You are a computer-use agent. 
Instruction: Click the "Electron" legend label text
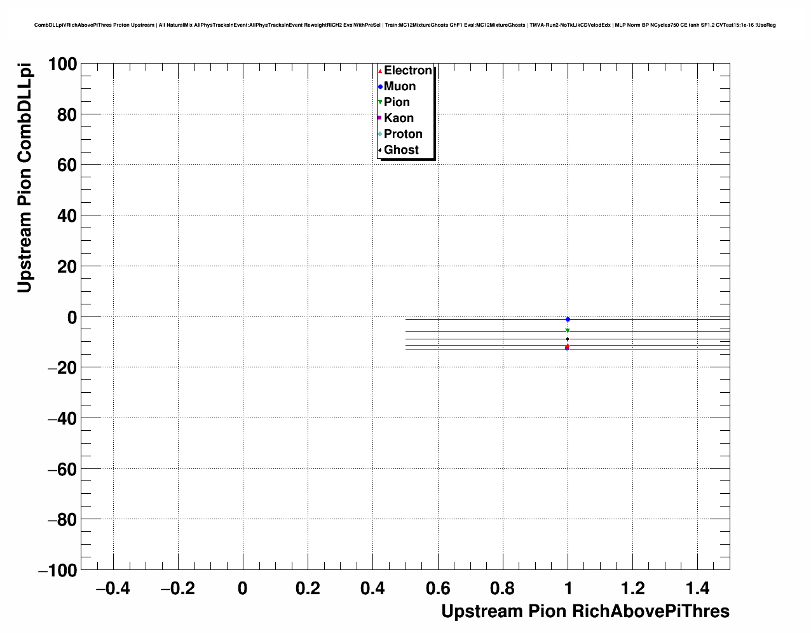(408, 71)
